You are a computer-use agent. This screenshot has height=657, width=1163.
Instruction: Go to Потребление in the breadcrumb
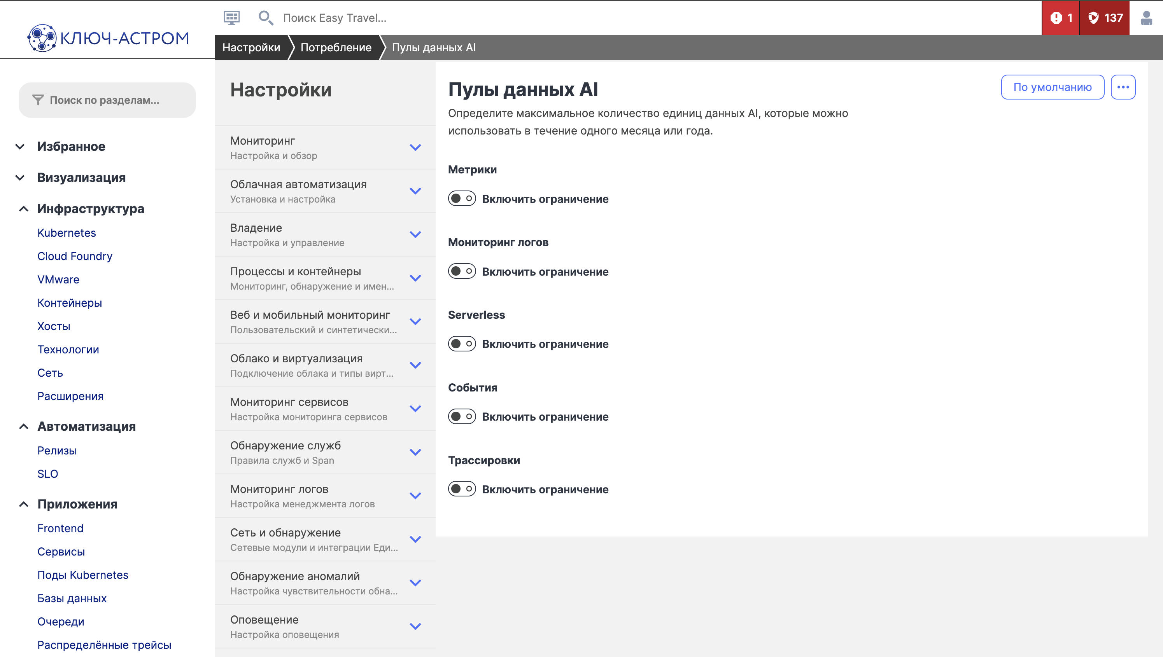pyautogui.click(x=336, y=47)
